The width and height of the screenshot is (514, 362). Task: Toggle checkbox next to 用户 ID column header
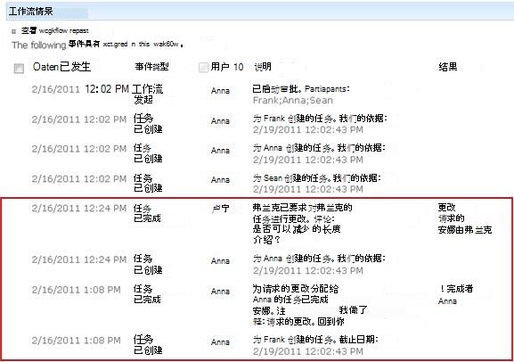point(203,67)
